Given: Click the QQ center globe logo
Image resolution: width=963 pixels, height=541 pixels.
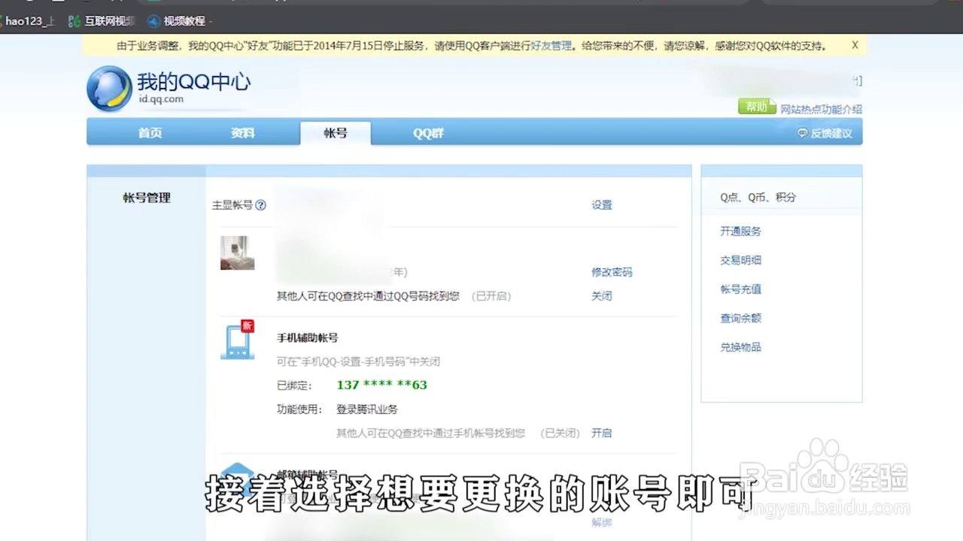Looking at the screenshot, I should (x=110, y=89).
